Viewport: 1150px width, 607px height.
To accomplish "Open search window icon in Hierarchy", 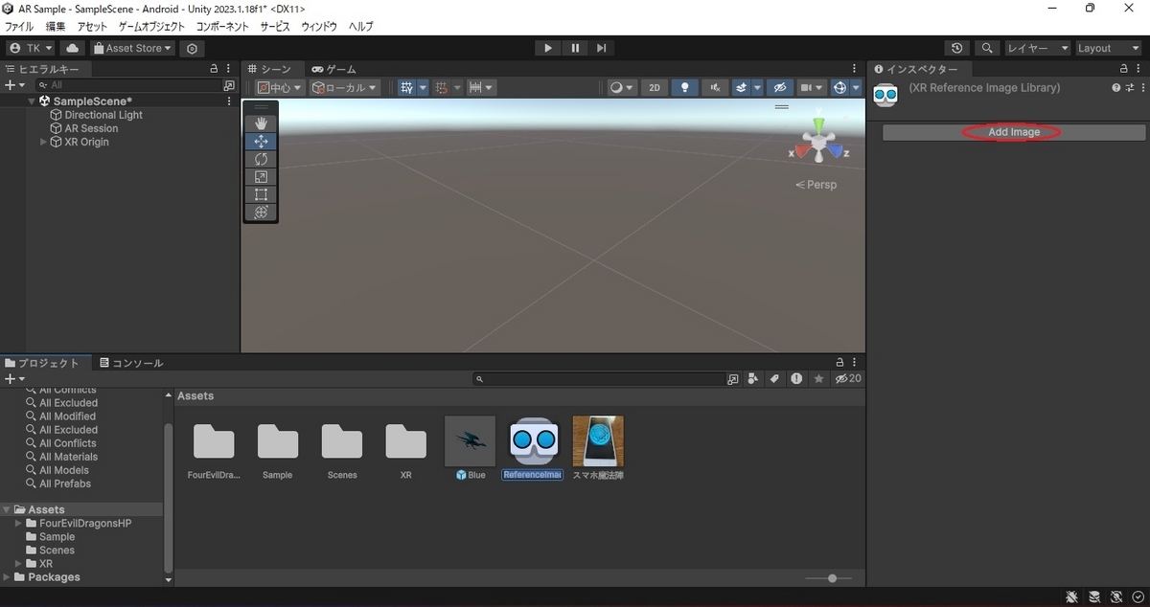I will tap(228, 85).
